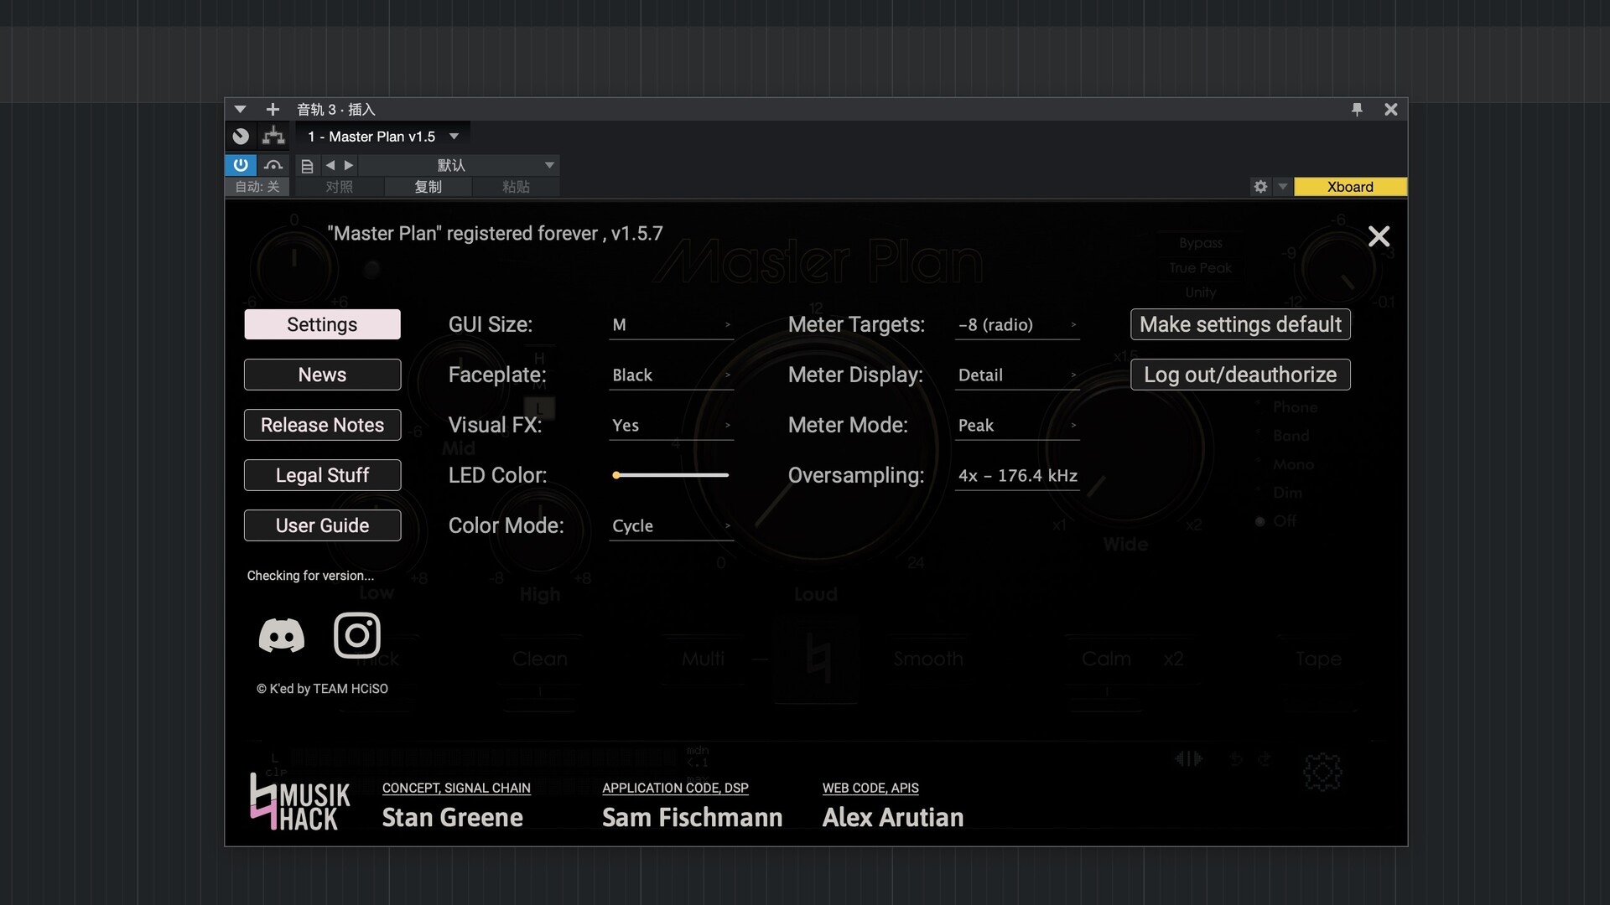
Task: Click the 音轨 3 · 插入 title text
Action: [335, 109]
